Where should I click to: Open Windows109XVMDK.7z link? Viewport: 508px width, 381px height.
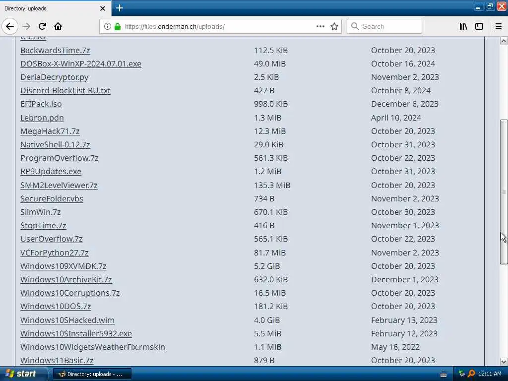tap(63, 266)
